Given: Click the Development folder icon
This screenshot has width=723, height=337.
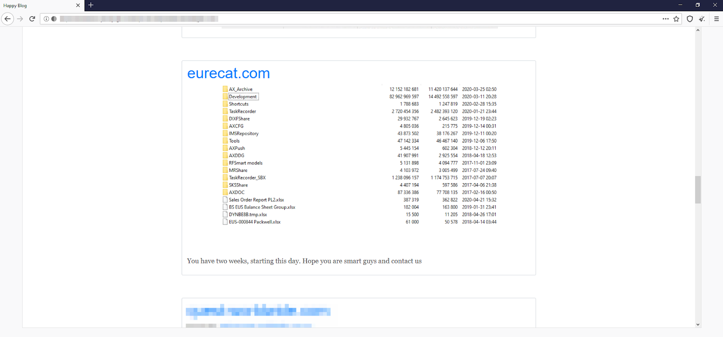Looking at the screenshot, I should pos(225,97).
